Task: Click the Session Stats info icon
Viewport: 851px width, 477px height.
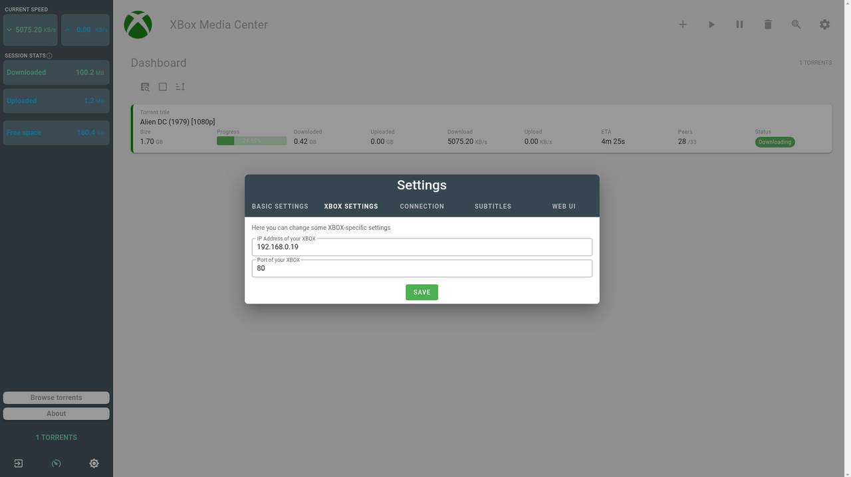Action: click(50, 56)
